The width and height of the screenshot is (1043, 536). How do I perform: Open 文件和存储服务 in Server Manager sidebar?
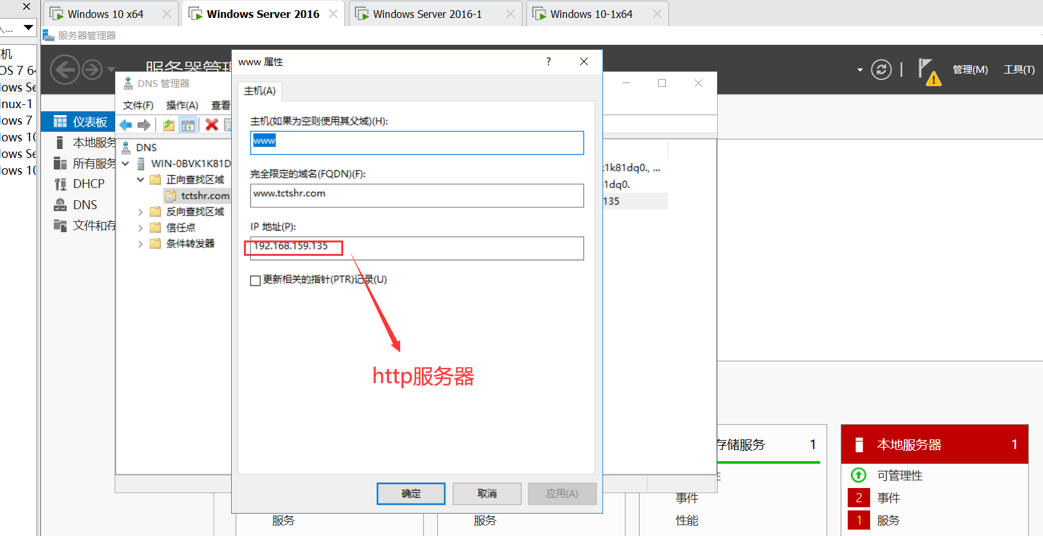click(x=79, y=225)
